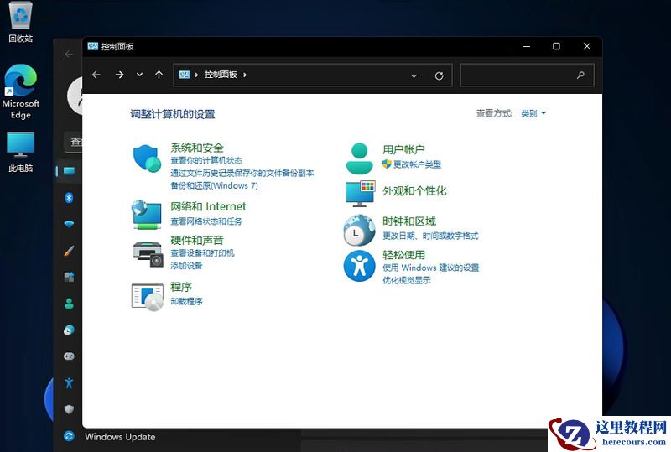Select Privacy shield icon in Settings sidebar
This screenshot has height=452, width=671.
[x=69, y=409]
